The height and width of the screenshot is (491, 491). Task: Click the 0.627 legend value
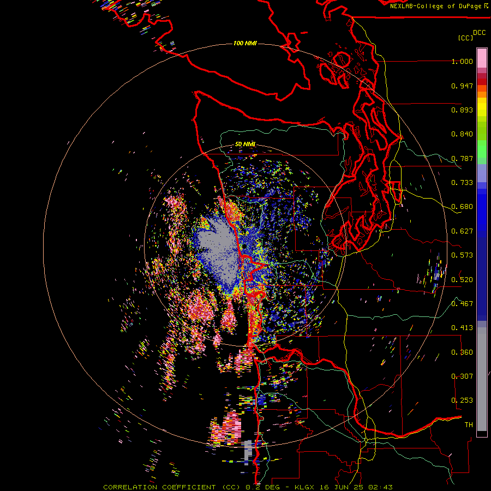pos(462,231)
